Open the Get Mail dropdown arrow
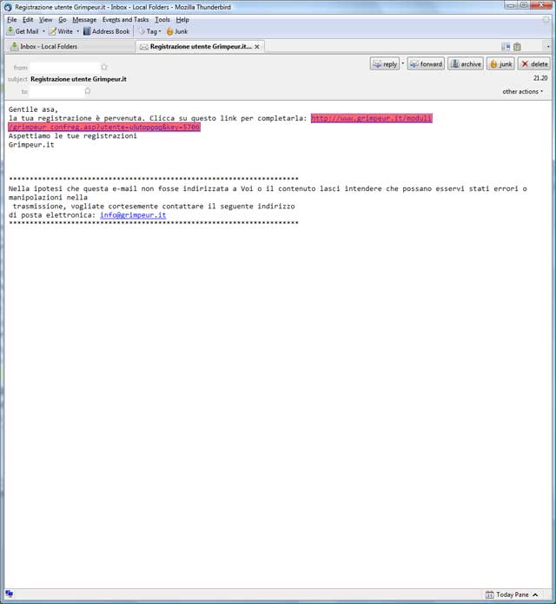Viewport: 556px width, 604px height. click(43, 31)
